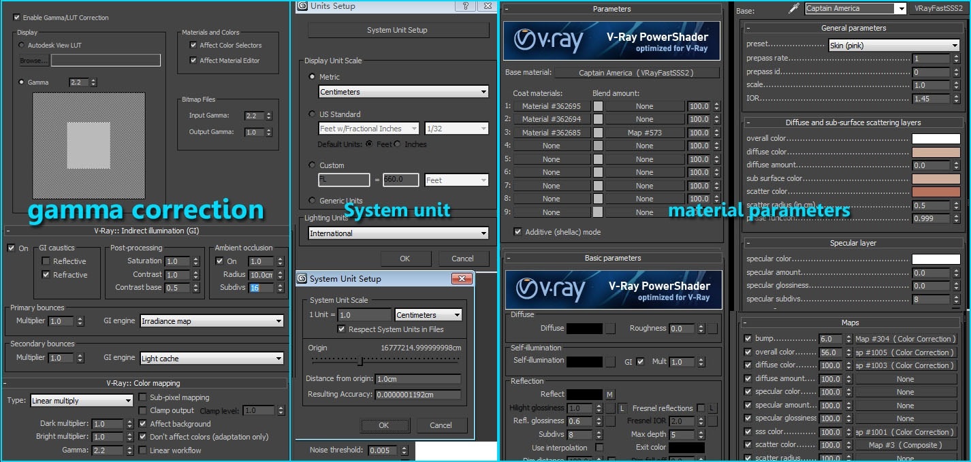Click the VRayFastSSS2 material type button
Viewport: 971px width, 462px height.
pyautogui.click(x=938, y=9)
